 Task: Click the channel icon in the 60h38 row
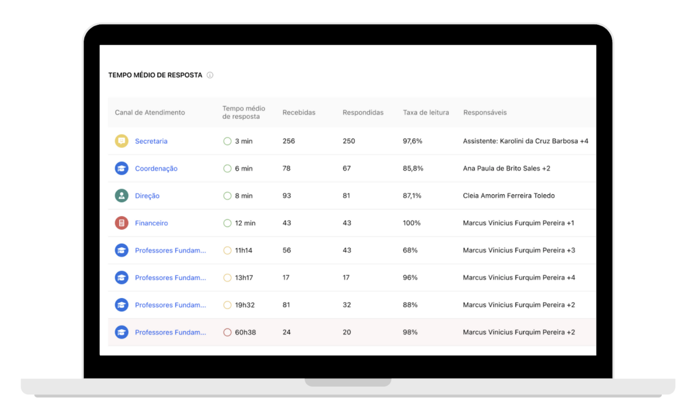tap(122, 332)
